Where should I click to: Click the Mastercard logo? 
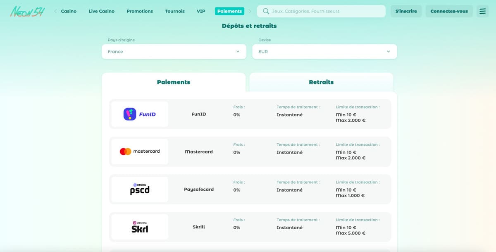pos(140,151)
